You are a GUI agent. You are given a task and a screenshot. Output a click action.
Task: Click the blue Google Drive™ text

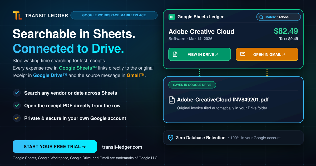50,75
